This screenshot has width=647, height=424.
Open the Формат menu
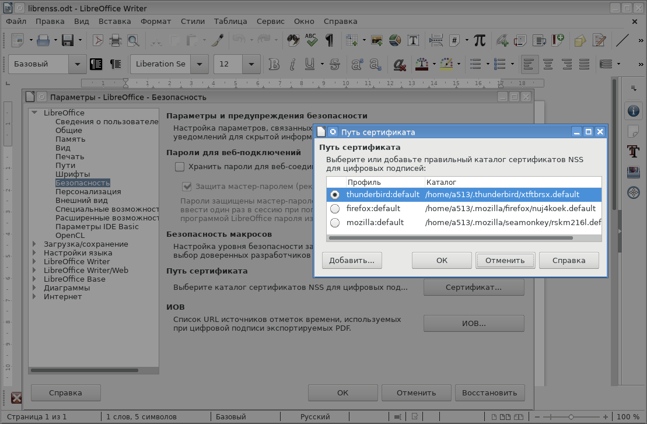(156, 22)
